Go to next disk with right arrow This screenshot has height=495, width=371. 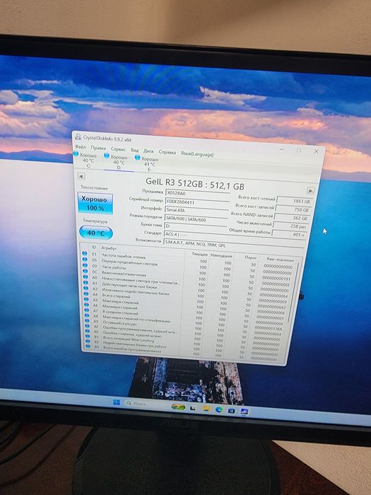coord(310,191)
